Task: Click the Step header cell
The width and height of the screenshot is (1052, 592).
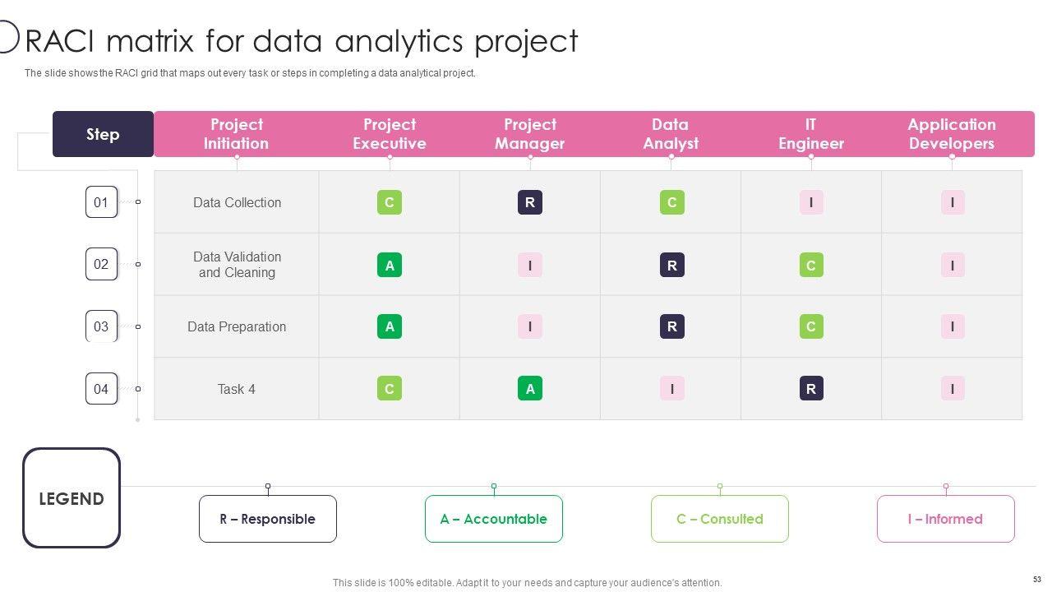Action: 103,134
